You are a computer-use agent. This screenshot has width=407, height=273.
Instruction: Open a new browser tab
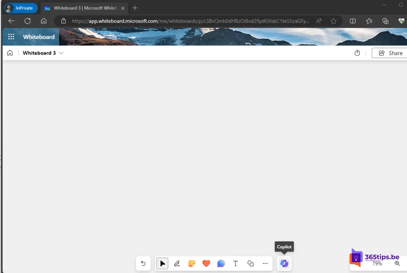coord(135,8)
